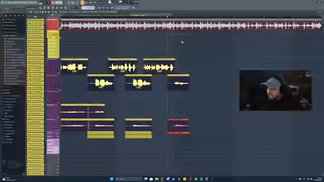324x182 pixels.
Task: Click the red top track header
Action: (53, 25)
